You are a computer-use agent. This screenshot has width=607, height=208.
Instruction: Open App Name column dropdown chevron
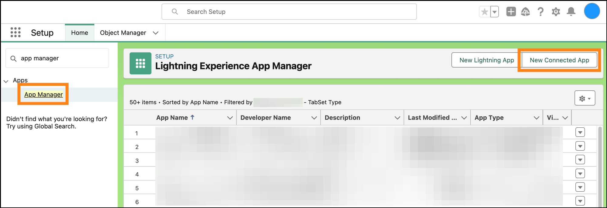pyautogui.click(x=230, y=118)
